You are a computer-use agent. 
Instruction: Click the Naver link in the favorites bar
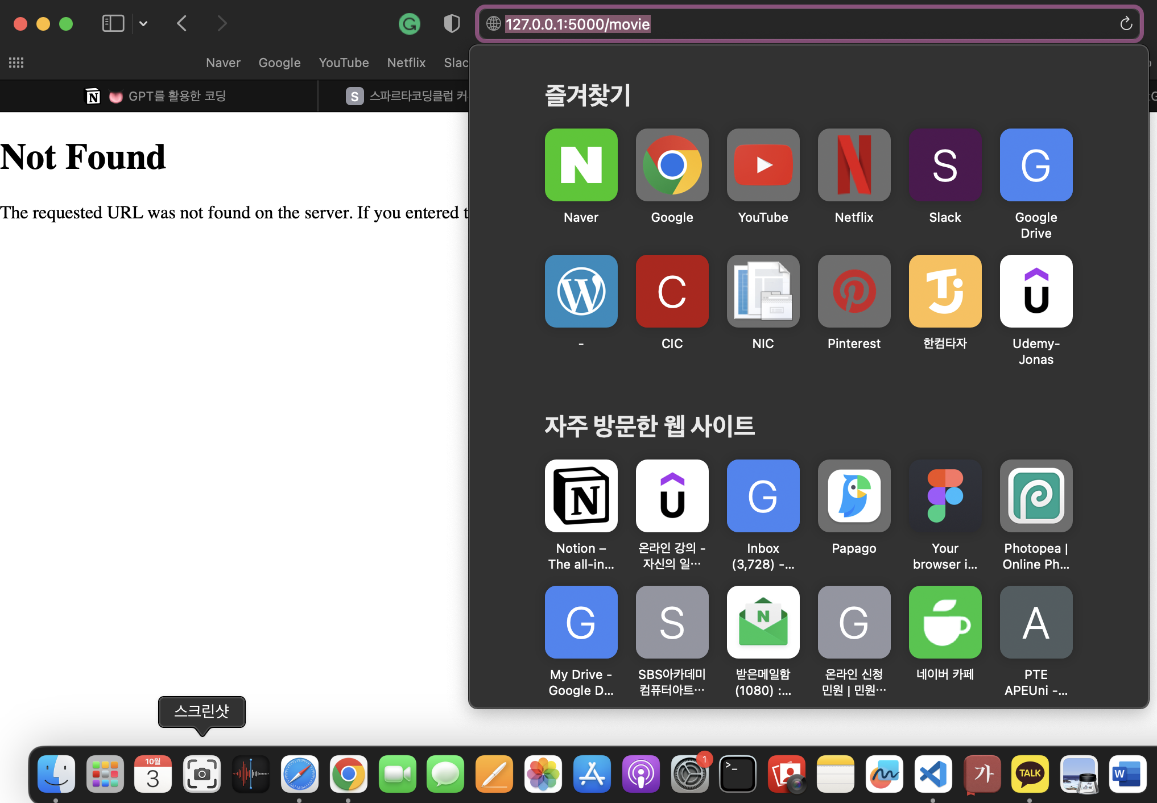click(x=223, y=63)
